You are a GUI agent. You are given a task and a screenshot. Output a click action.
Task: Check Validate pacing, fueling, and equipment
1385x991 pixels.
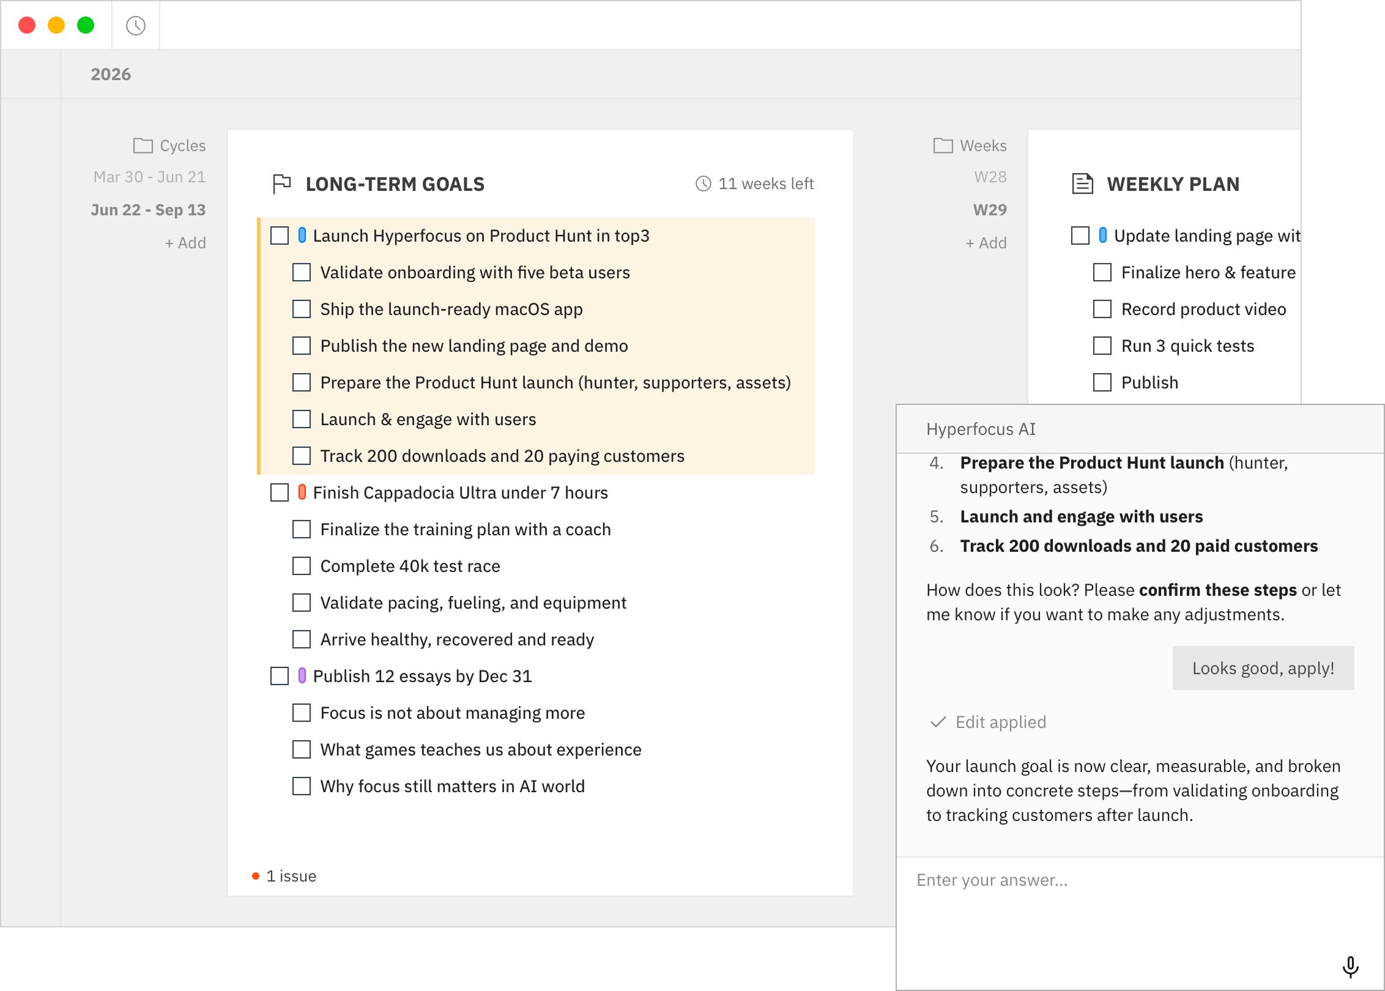(x=302, y=603)
